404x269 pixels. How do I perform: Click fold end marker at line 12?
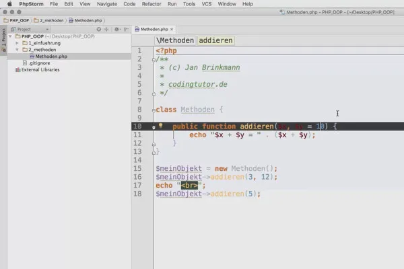click(154, 145)
